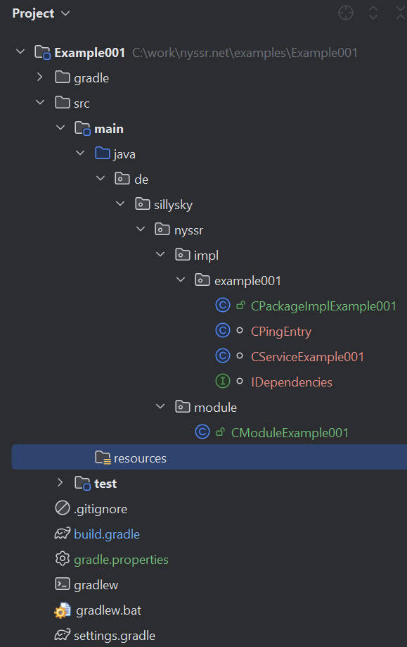The image size is (407, 647).
Task: Select the settings.gradle file
Action: click(x=115, y=636)
